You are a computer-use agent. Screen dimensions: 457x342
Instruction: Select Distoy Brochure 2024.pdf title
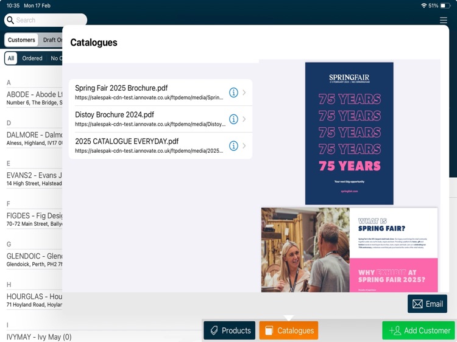[x=115, y=114]
